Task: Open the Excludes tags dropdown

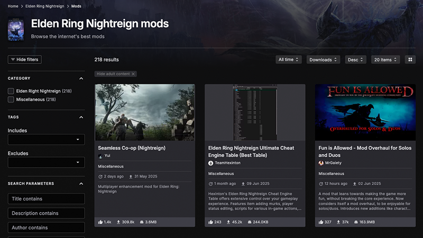Action: (x=46, y=162)
